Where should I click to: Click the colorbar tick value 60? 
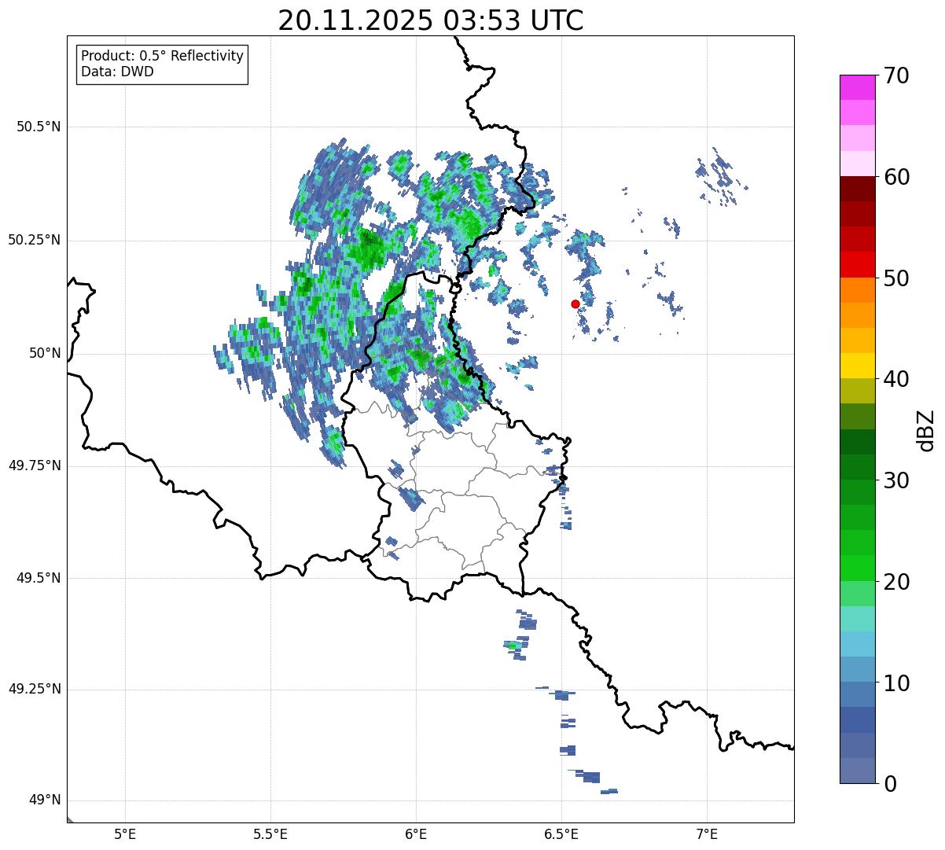pos(896,177)
